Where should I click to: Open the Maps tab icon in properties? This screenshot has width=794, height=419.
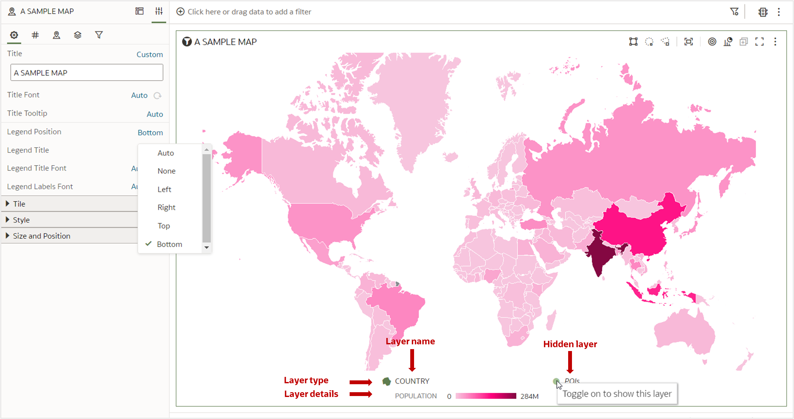coord(56,35)
